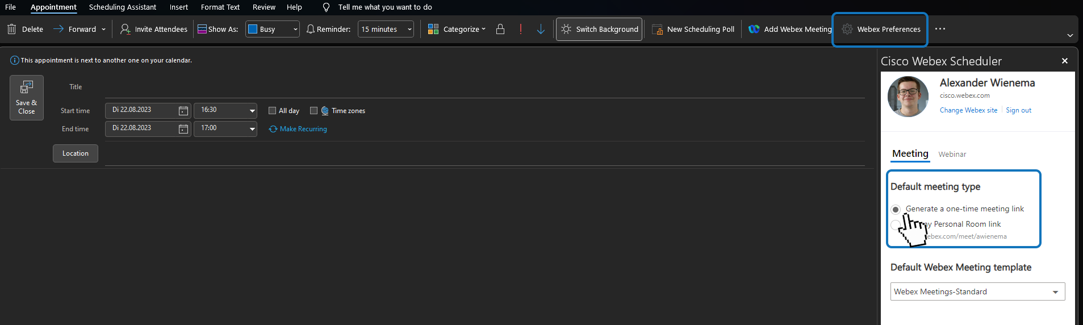The image size is (1083, 325).
Task: Select Personal Room link radio option
Action: pyautogui.click(x=896, y=225)
